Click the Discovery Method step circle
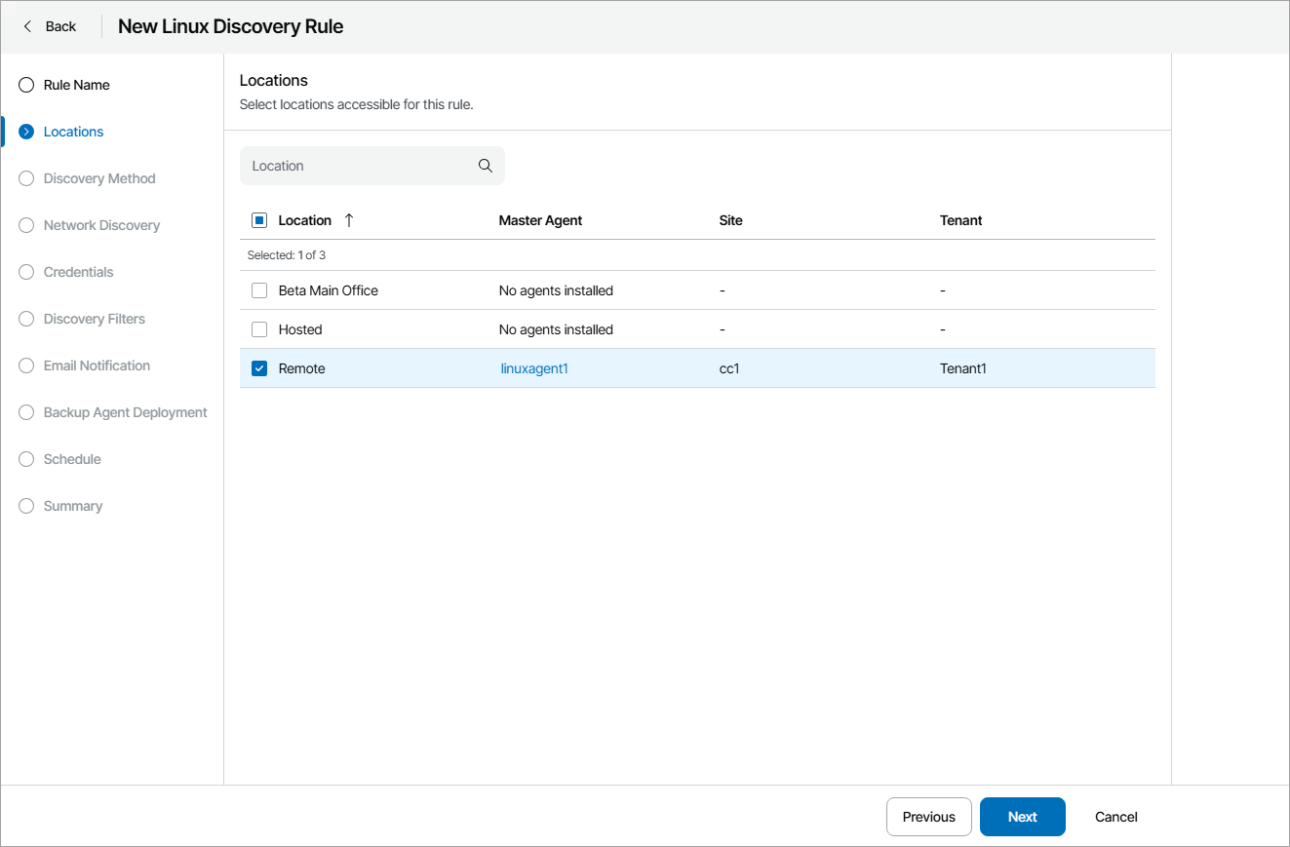 pyautogui.click(x=26, y=178)
